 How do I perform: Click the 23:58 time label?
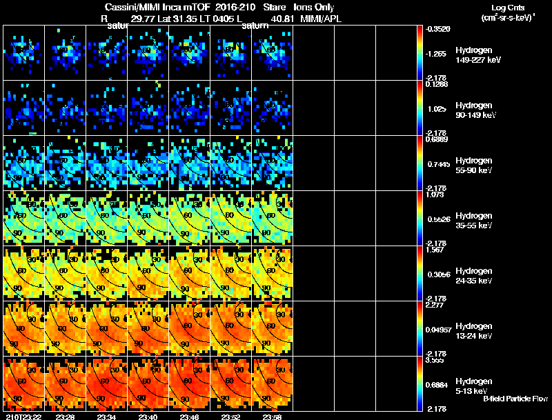coord(272,417)
